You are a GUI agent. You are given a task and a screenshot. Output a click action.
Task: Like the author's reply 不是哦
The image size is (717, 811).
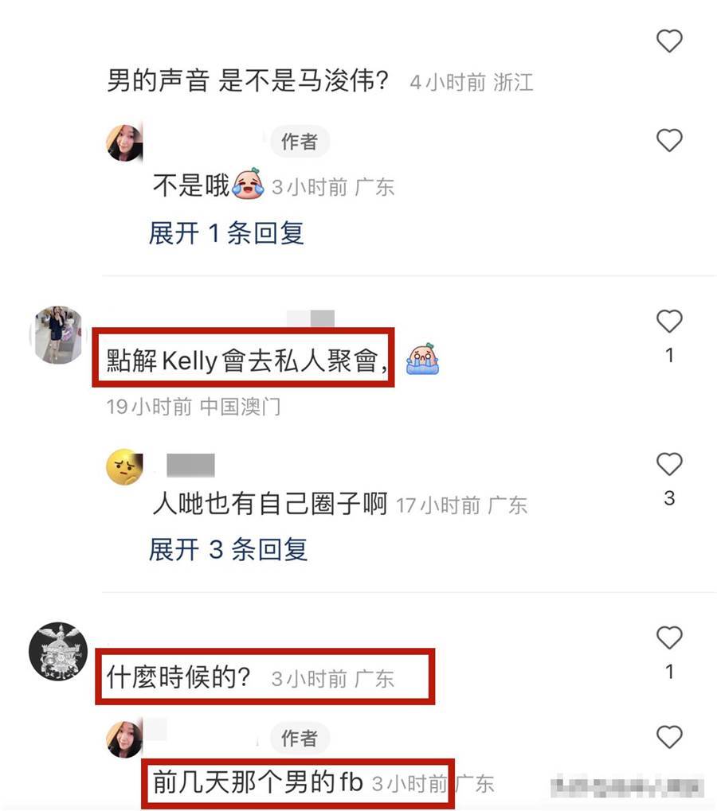[x=669, y=140]
